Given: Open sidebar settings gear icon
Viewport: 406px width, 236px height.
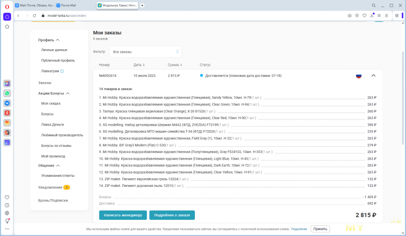Looking at the screenshot, I should [7, 213].
